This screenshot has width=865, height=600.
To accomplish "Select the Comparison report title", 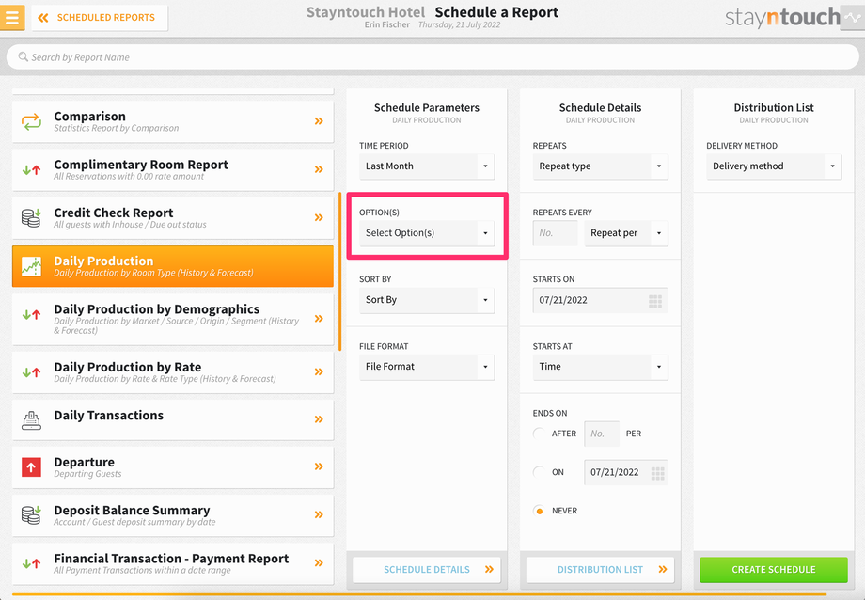I will point(90,117).
